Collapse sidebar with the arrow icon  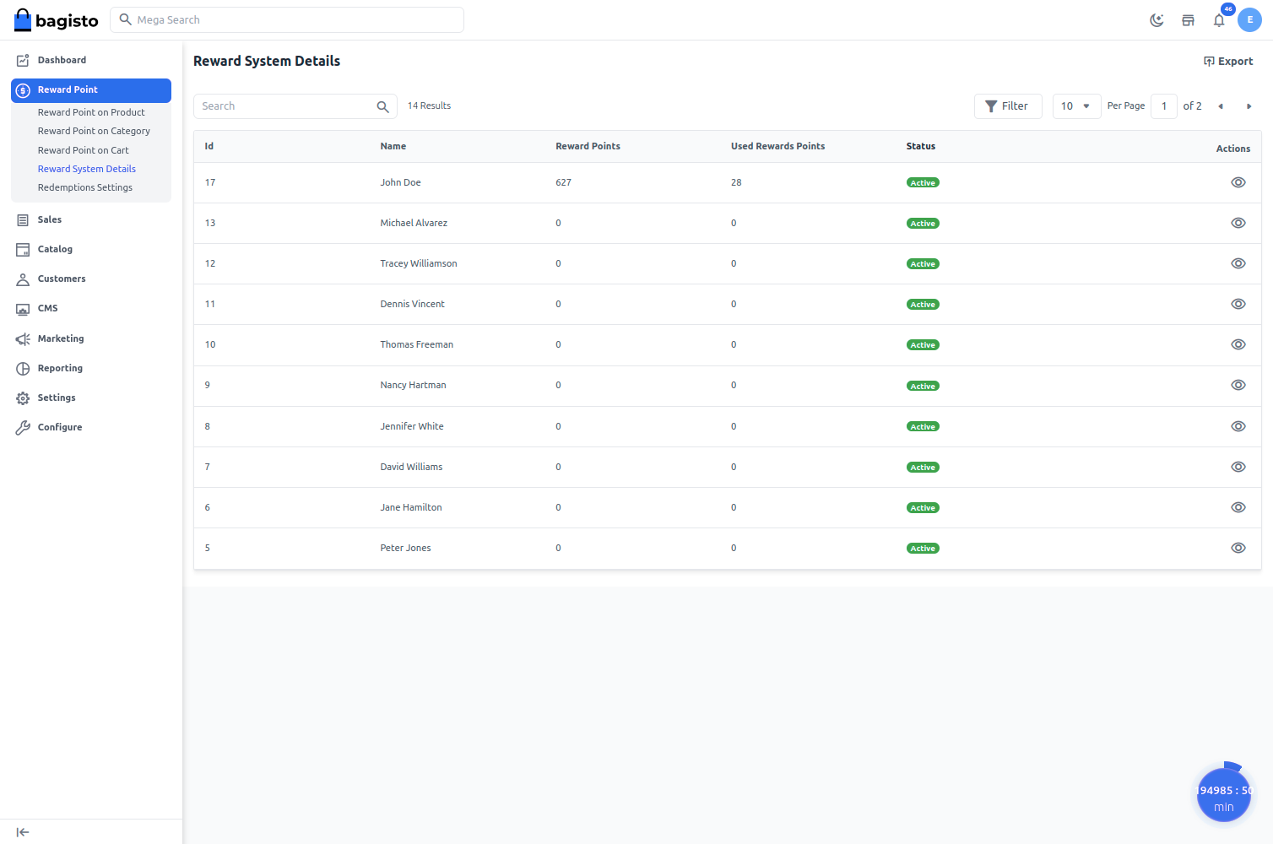pos(23,832)
